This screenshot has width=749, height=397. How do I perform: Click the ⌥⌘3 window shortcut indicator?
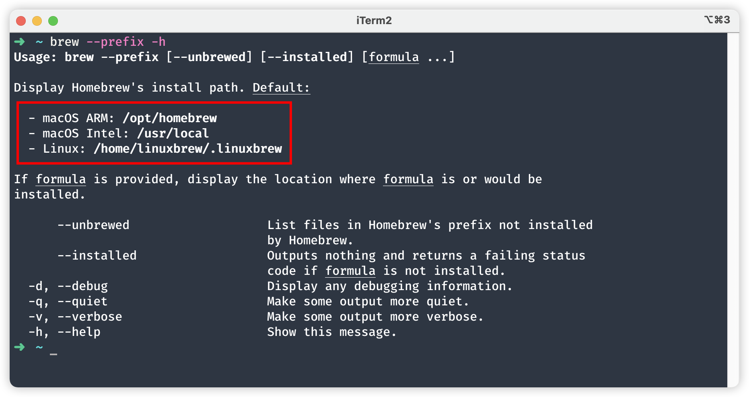717,20
